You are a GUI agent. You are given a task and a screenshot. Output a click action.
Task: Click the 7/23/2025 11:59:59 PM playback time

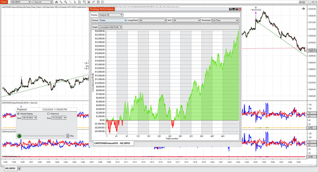(54, 110)
